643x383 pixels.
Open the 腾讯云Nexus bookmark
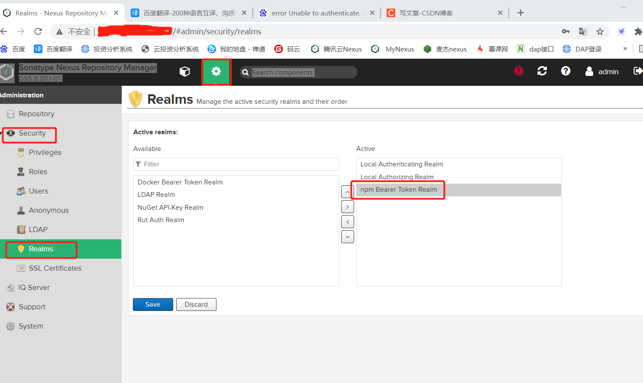coord(337,49)
